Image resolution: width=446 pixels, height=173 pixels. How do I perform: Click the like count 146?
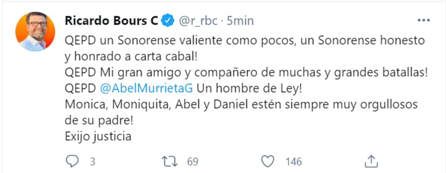click(x=294, y=161)
